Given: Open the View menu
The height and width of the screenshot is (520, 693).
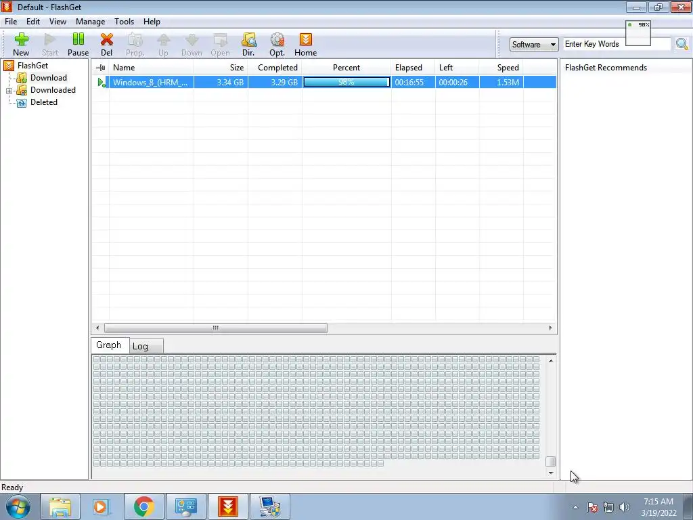Looking at the screenshot, I should [58, 22].
